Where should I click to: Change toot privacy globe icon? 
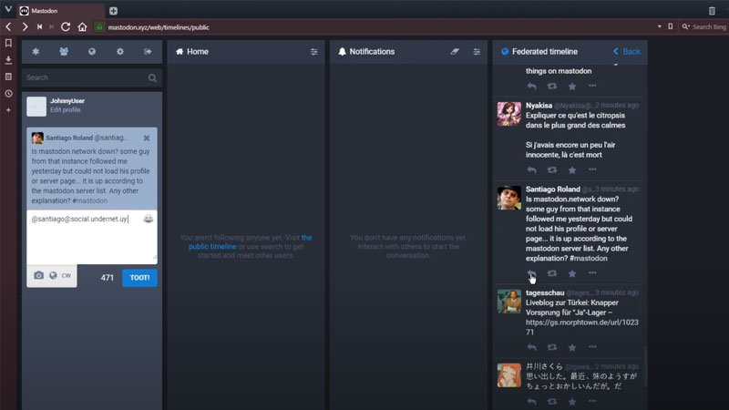pos(53,276)
